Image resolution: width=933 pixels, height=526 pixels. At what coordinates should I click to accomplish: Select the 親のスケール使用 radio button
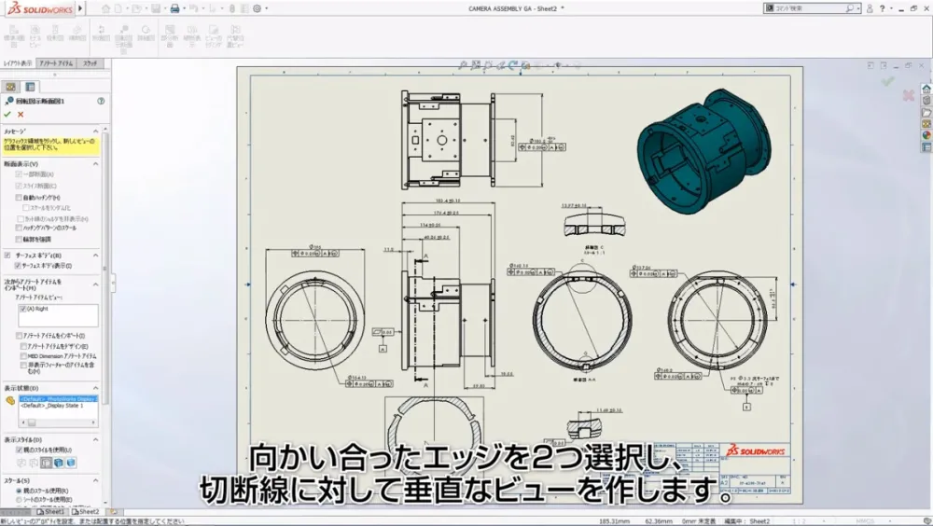[x=19, y=491]
